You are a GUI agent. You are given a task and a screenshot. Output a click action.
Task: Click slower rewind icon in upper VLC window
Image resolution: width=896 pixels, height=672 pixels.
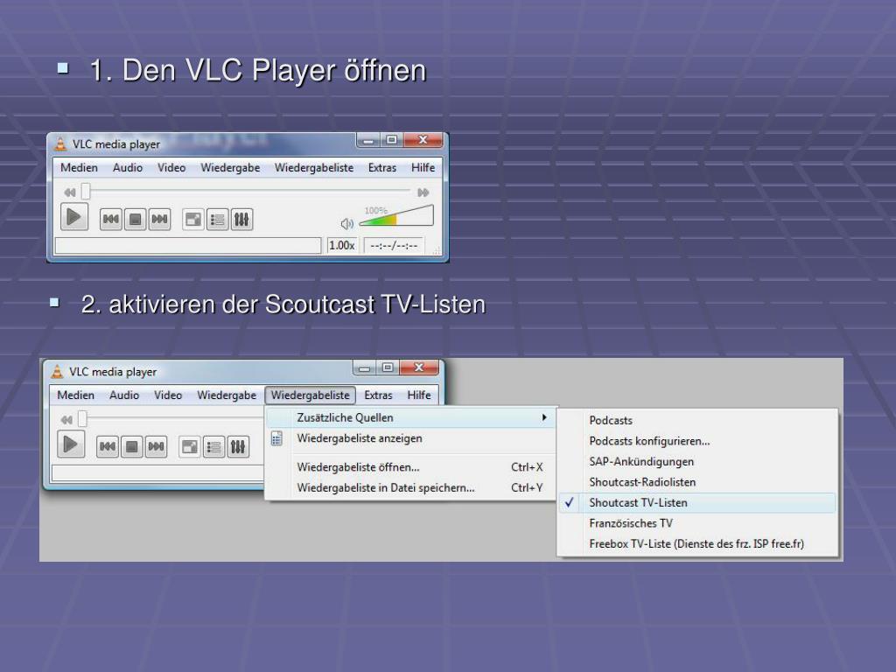coord(70,192)
